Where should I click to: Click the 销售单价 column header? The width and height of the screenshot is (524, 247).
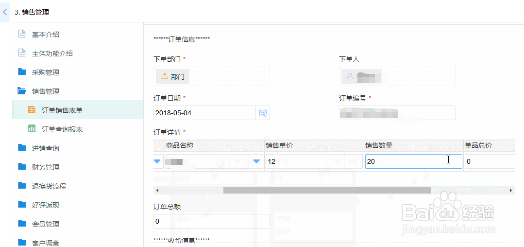click(x=314, y=145)
